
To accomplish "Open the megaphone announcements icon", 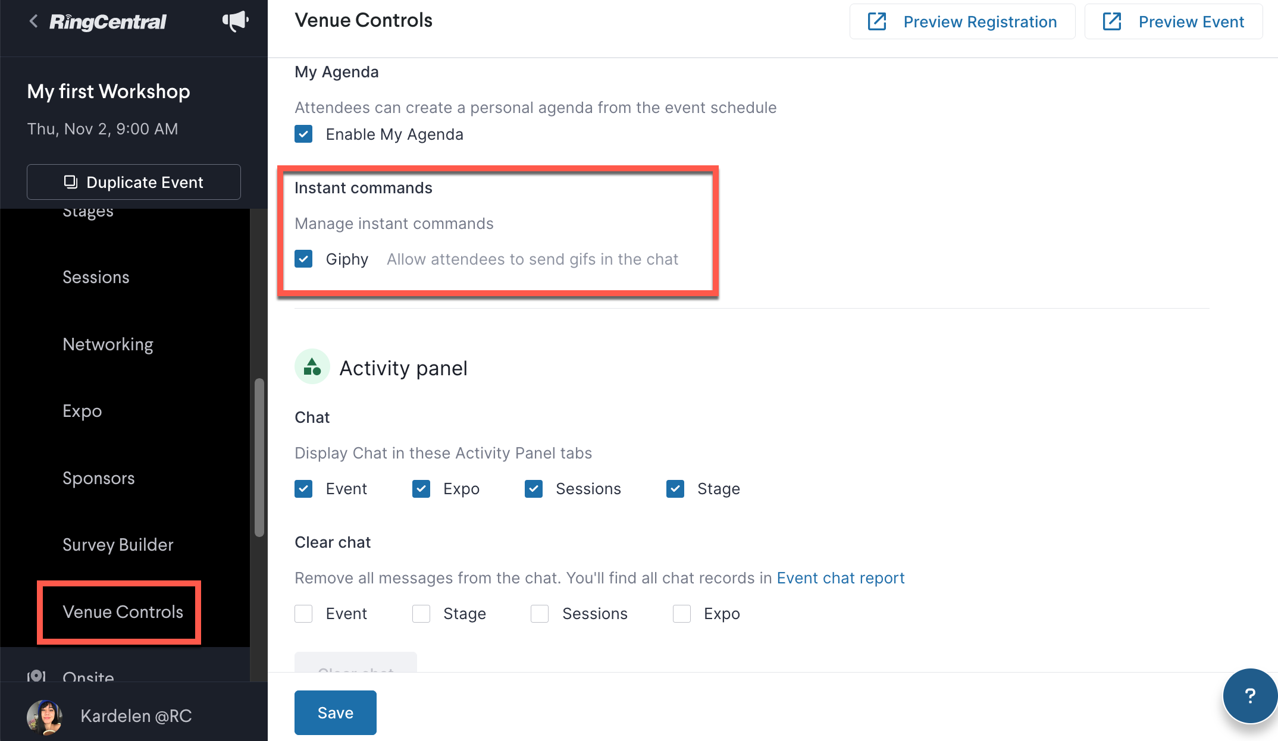I will [236, 21].
